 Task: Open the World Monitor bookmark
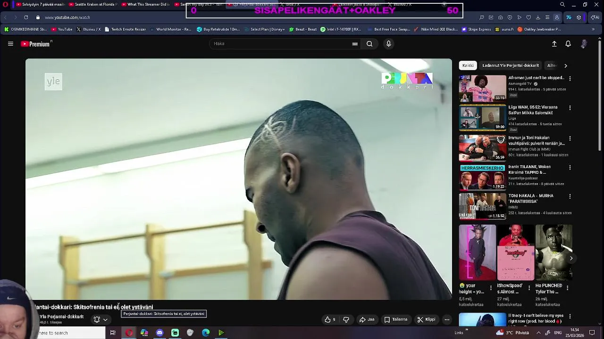[x=170, y=29]
